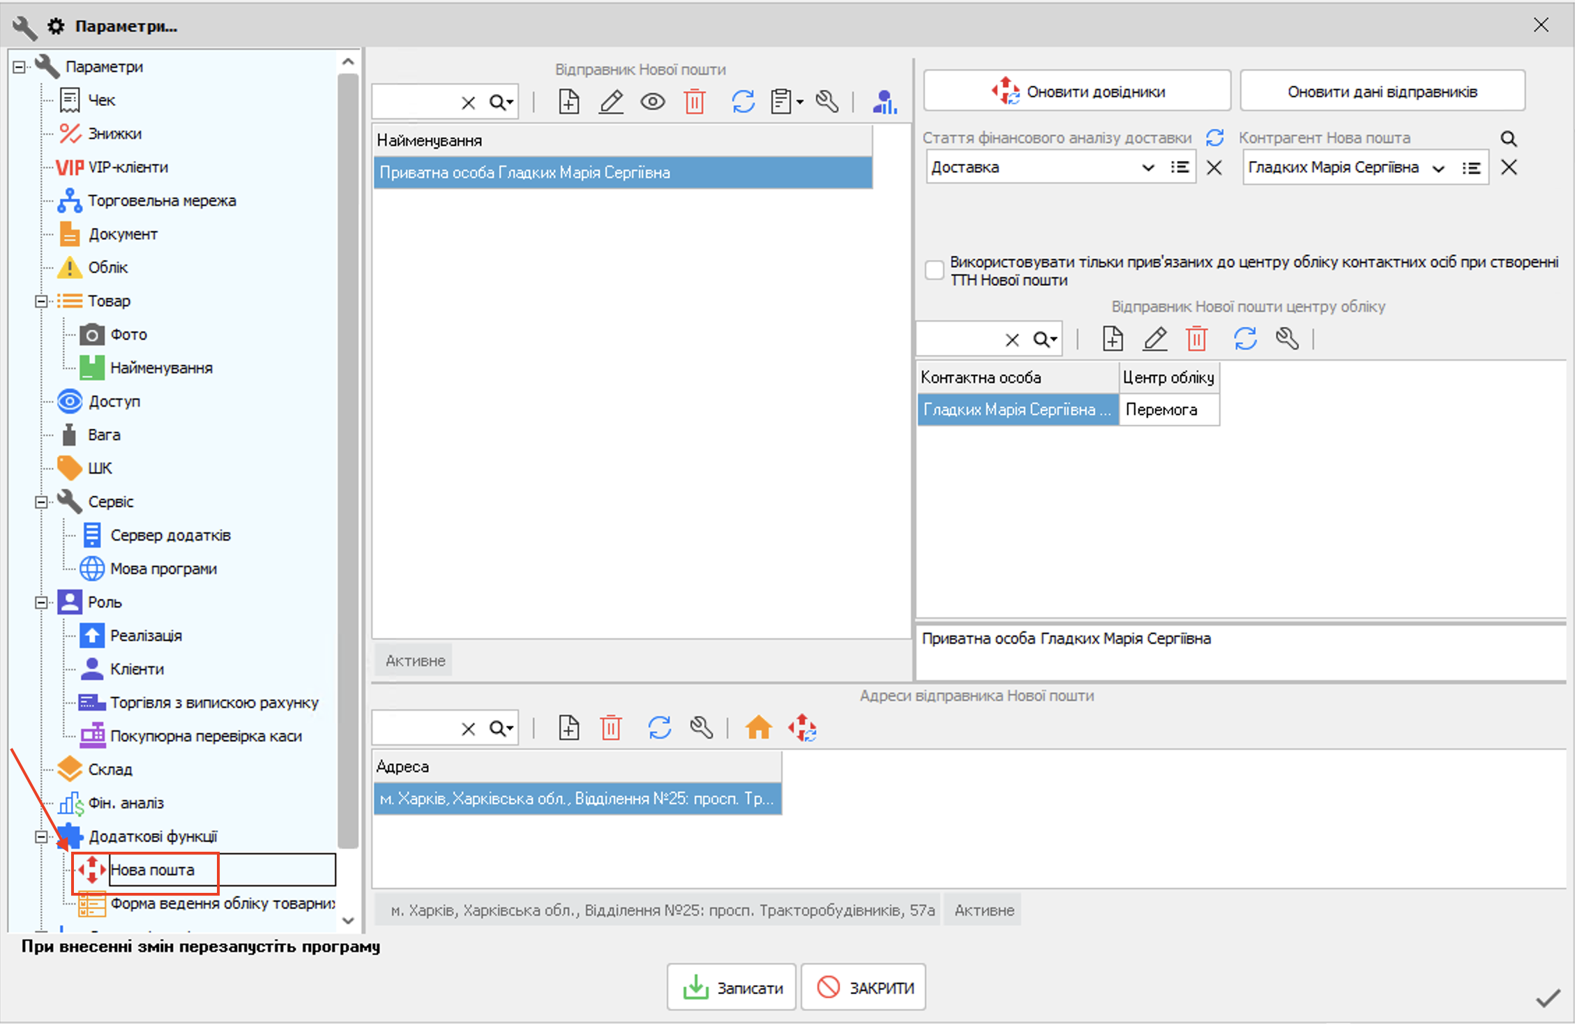1575x1024 pixels.
Task: Click the add document icon in addresses toolbar
Action: point(568,728)
